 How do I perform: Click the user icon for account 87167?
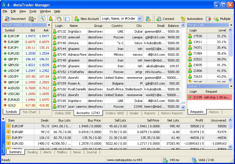(x=55, y=107)
